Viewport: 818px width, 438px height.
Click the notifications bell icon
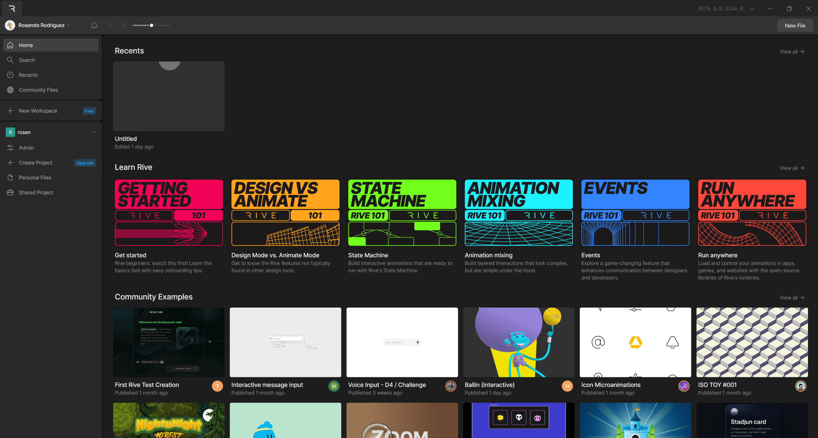(94, 26)
